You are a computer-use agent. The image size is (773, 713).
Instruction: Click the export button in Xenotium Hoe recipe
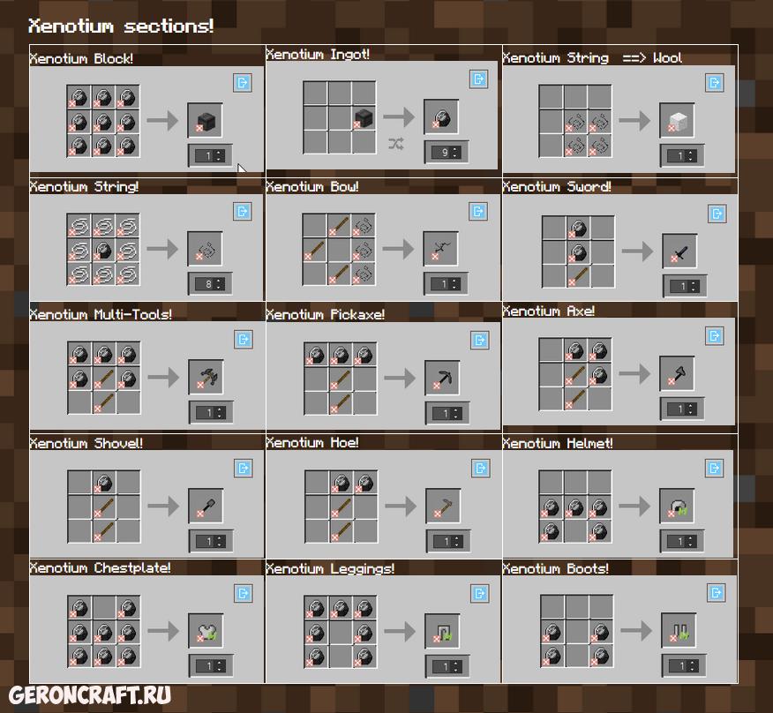[x=481, y=468]
